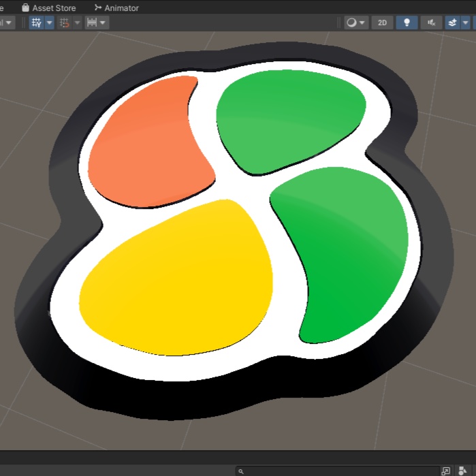Toggle scene effects layers icon
This screenshot has height=476, width=476.
[452, 22]
